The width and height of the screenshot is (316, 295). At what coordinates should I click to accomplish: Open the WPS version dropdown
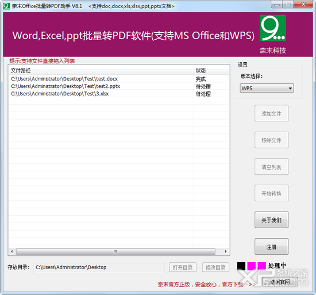tap(267, 89)
